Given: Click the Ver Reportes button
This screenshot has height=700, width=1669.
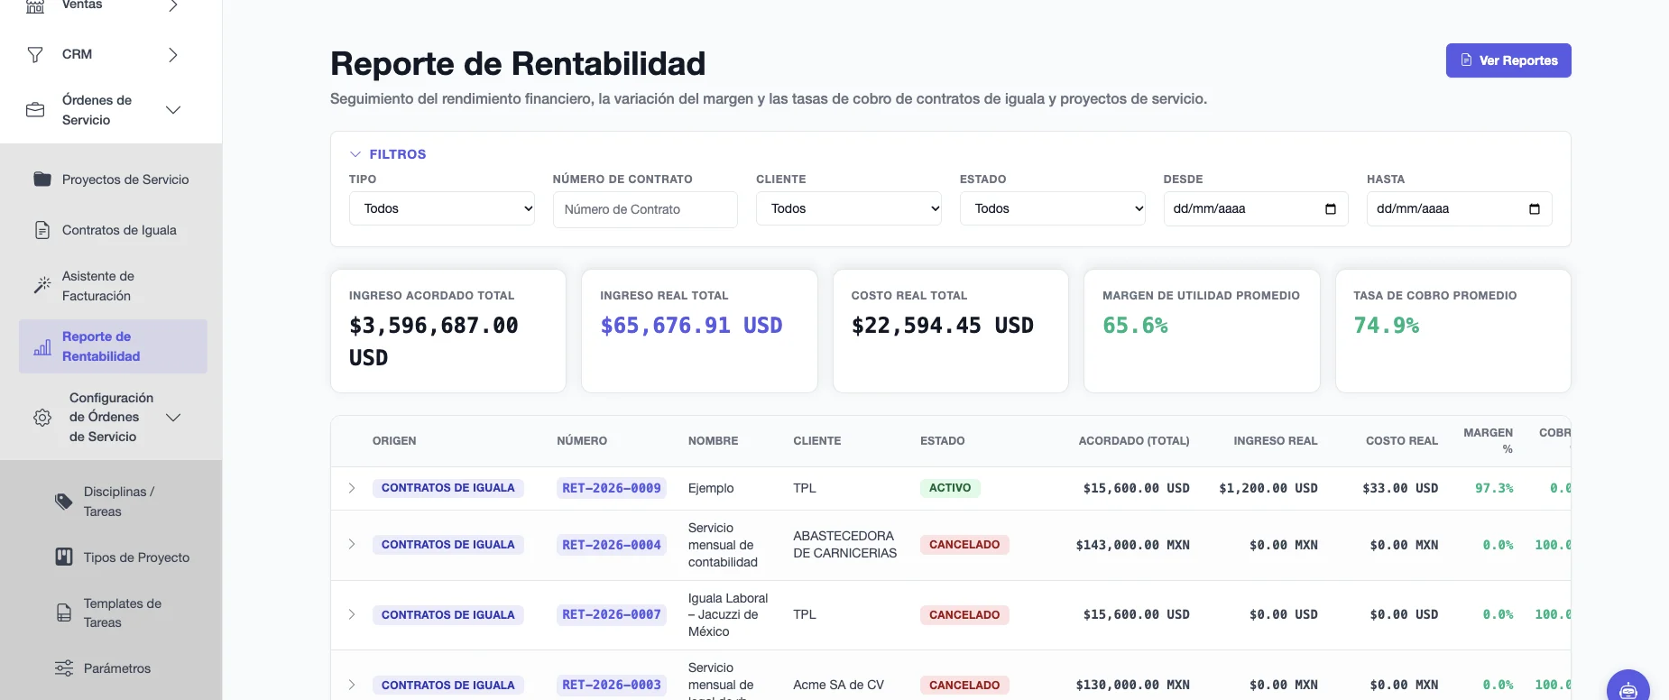Looking at the screenshot, I should (x=1508, y=60).
